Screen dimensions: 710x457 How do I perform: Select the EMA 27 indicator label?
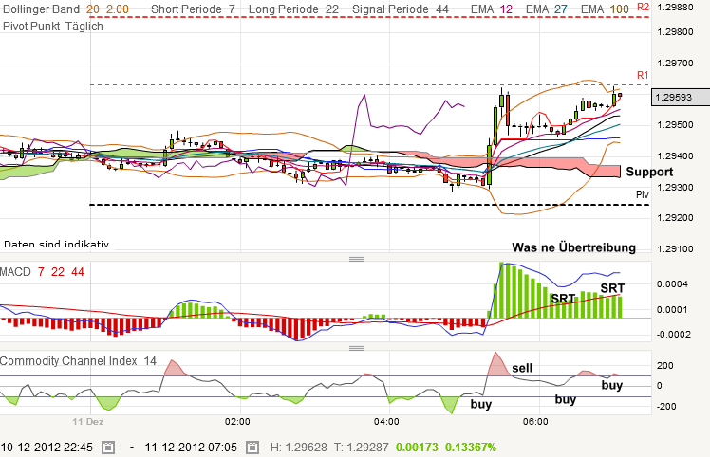[547, 9]
